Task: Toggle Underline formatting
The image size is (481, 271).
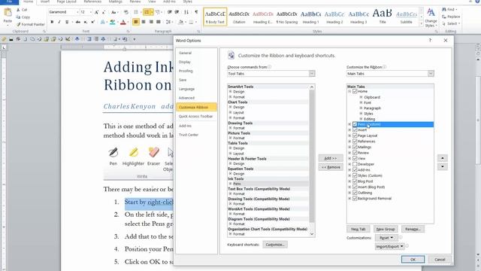Action: click(67, 22)
